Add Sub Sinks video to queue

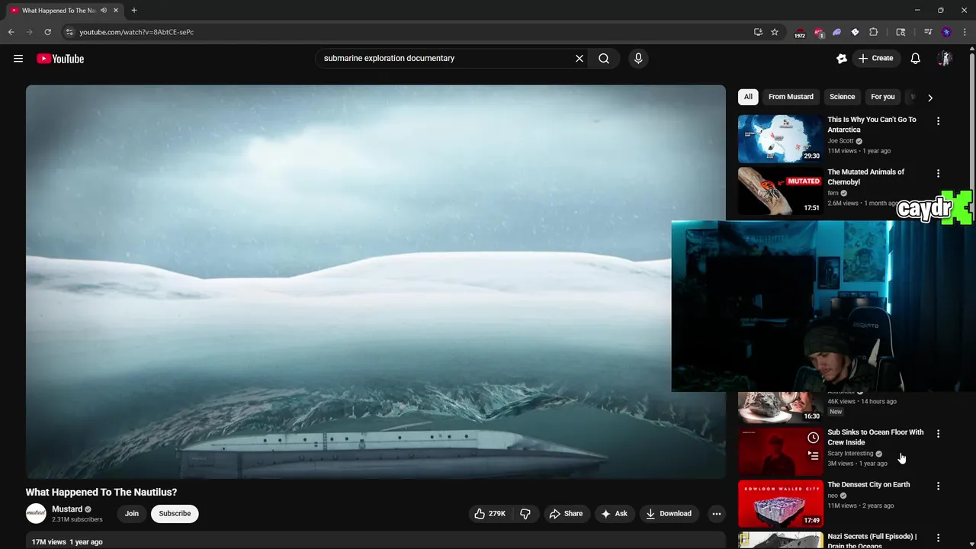point(814,456)
